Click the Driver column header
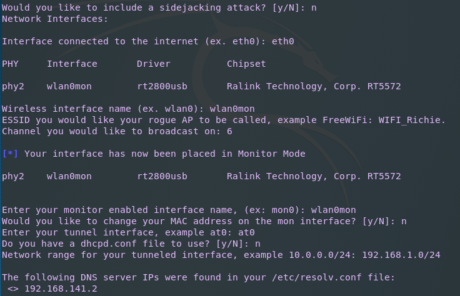This screenshot has width=460, height=296. (x=153, y=64)
